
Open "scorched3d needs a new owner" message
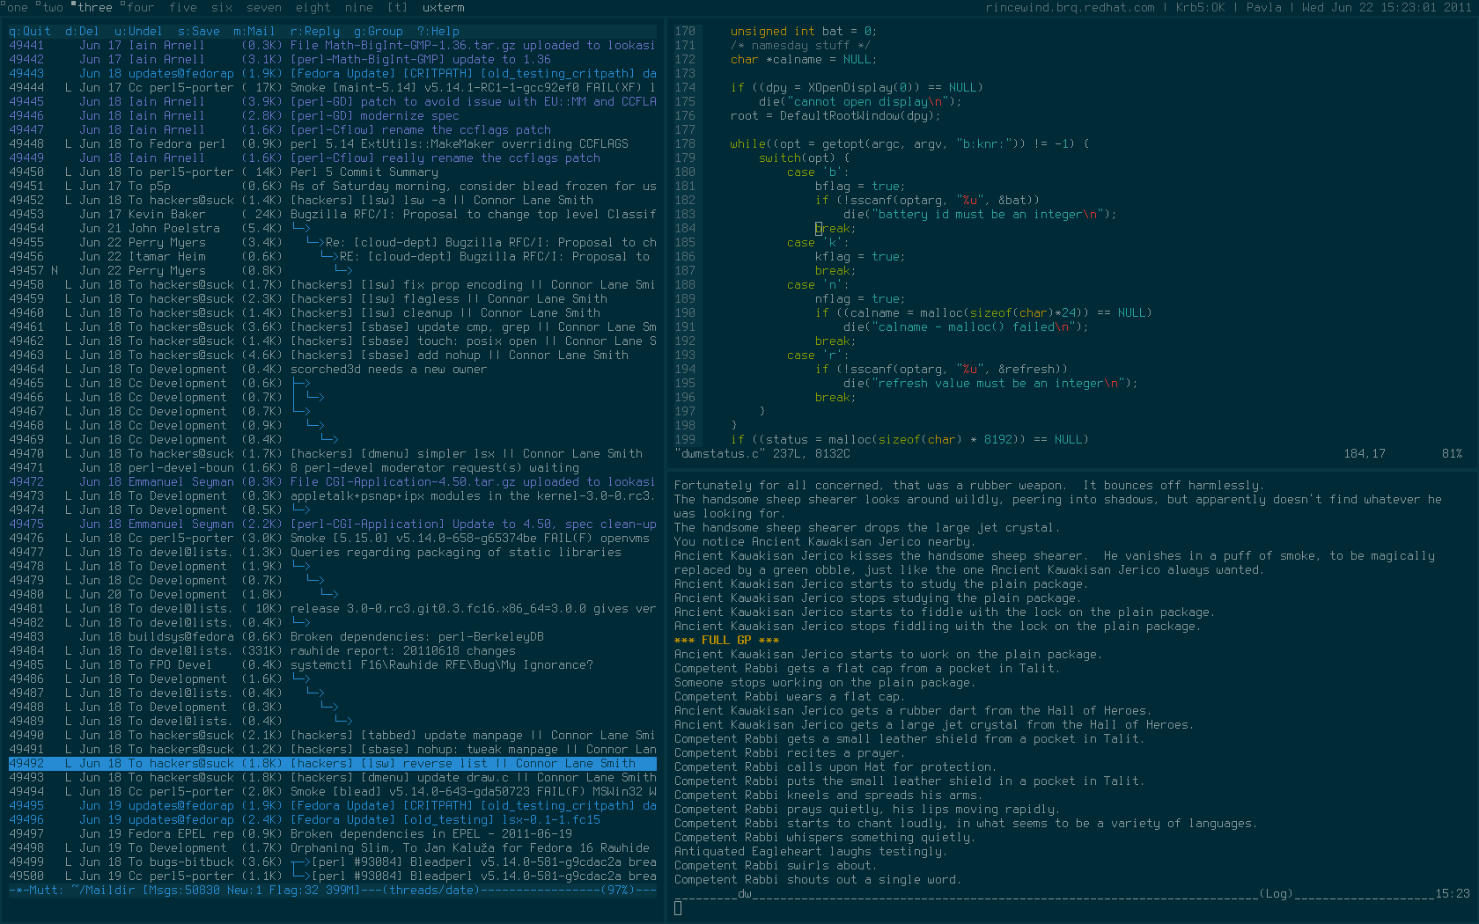tap(388, 369)
